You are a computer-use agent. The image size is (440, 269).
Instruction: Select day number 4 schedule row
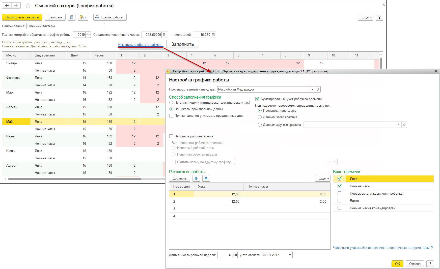pos(250,216)
